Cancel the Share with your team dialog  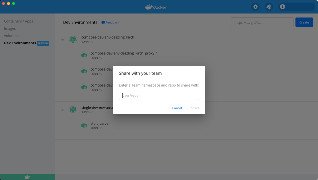pos(177,108)
